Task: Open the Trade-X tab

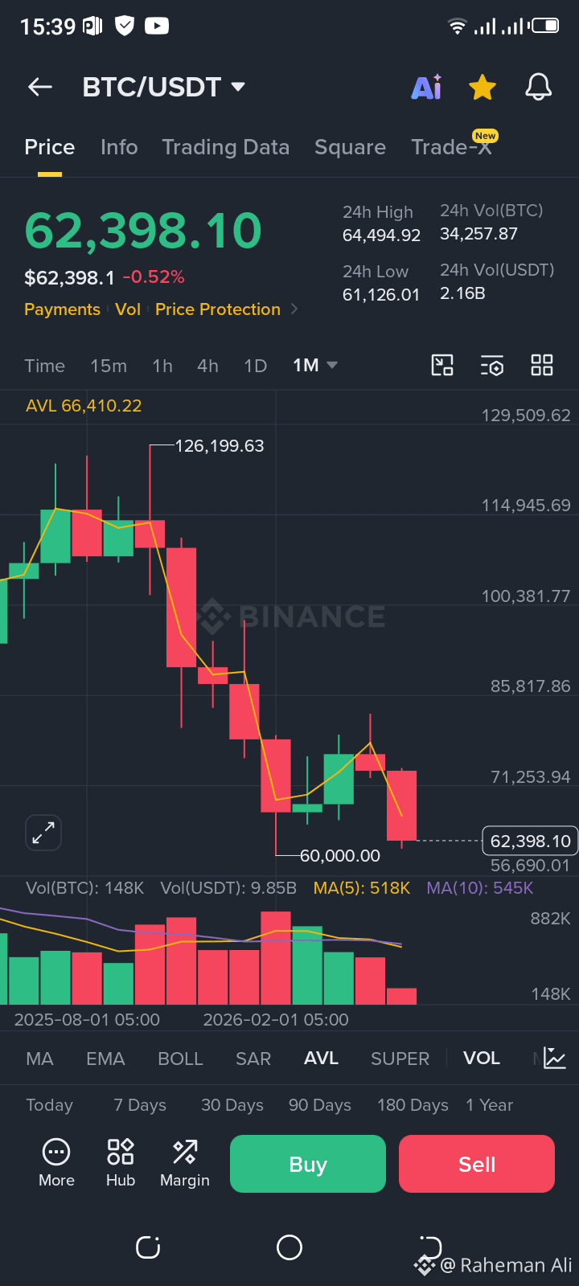Action: [x=451, y=147]
